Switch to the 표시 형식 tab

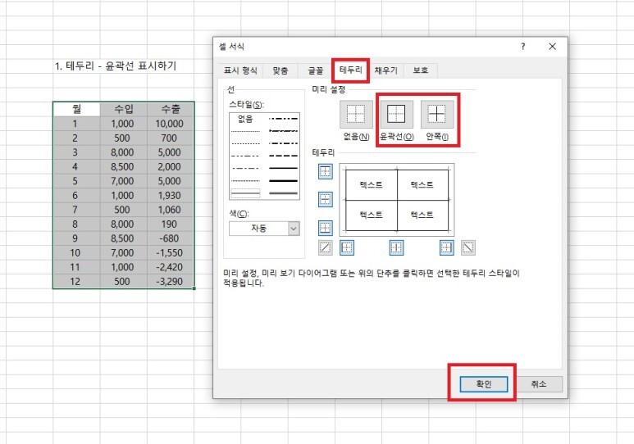[x=240, y=70]
